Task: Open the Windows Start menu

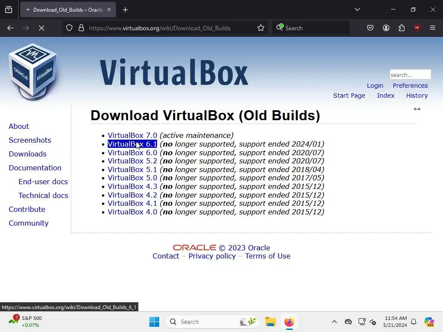Action: tap(154, 322)
